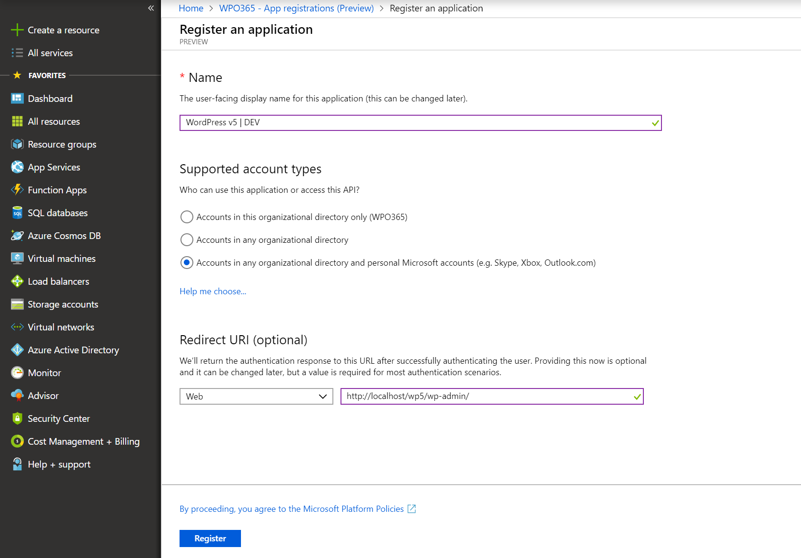
Task: Open Security Center from sidebar
Action: point(59,418)
